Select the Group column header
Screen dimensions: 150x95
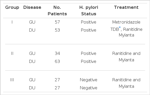pos(12,8)
